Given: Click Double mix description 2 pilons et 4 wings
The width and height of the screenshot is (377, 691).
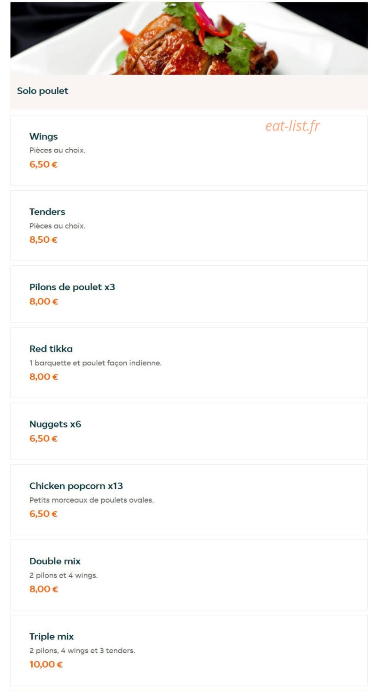Looking at the screenshot, I should coord(64,575).
